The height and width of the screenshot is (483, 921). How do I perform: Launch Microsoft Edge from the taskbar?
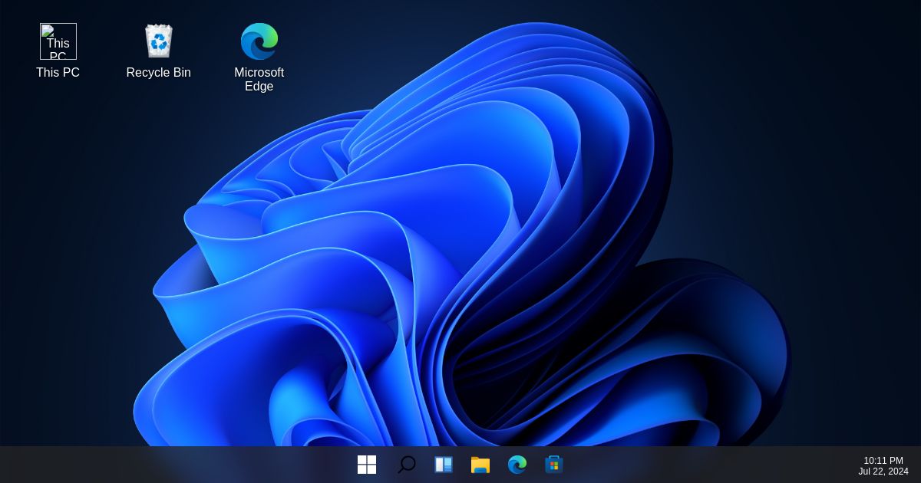pyautogui.click(x=517, y=464)
